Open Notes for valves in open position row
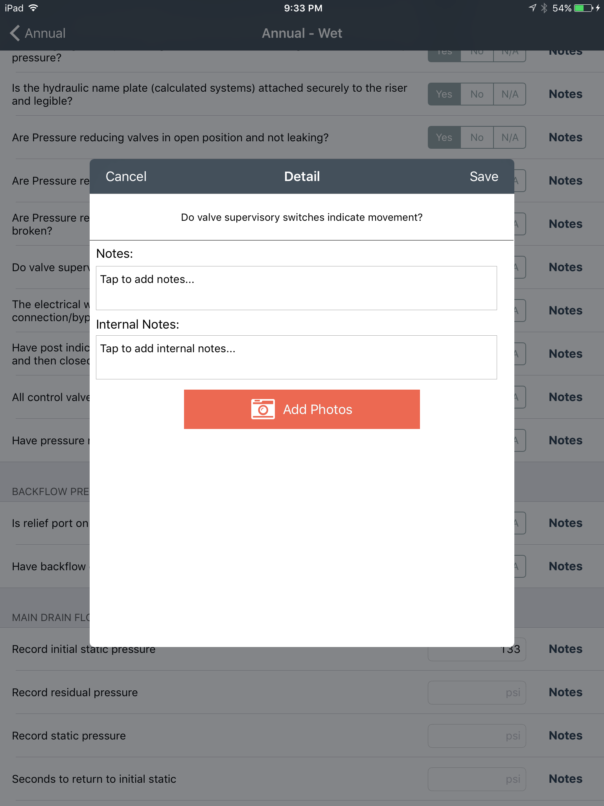This screenshot has height=806, width=604. pos(565,137)
